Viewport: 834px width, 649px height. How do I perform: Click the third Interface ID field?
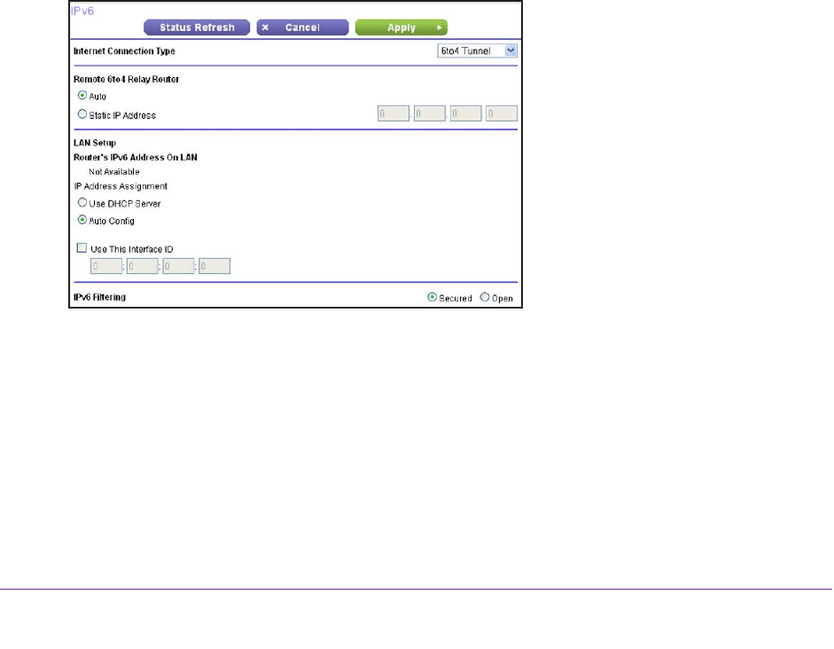(x=179, y=266)
